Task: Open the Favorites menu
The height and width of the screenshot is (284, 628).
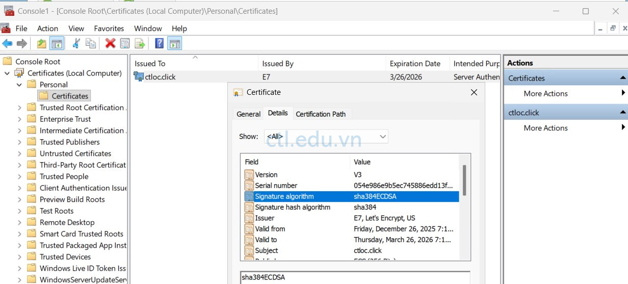Action: [x=109, y=29]
